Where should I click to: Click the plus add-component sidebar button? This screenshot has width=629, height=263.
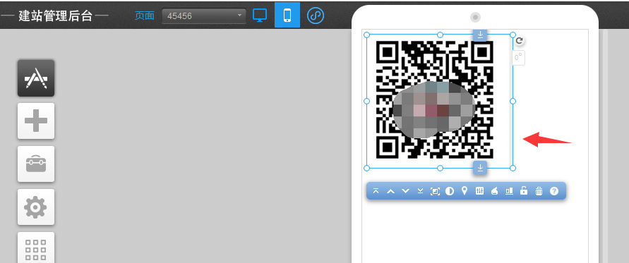coord(36,121)
